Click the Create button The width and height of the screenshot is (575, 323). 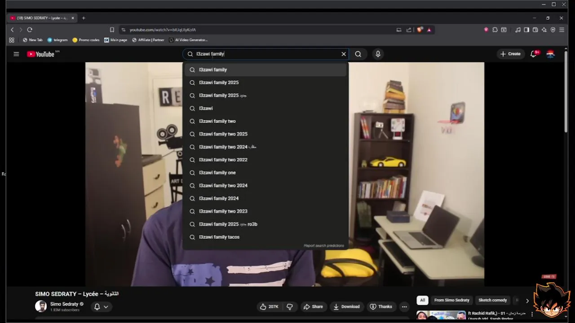click(x=510, y=54)
